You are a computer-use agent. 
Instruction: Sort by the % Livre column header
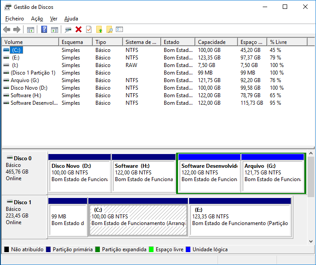click(x=288, y=42)
